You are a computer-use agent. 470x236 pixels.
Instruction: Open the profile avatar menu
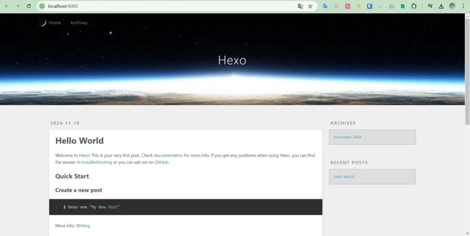452,6
